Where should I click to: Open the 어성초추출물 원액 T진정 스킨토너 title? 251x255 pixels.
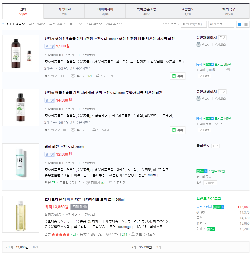109,39
